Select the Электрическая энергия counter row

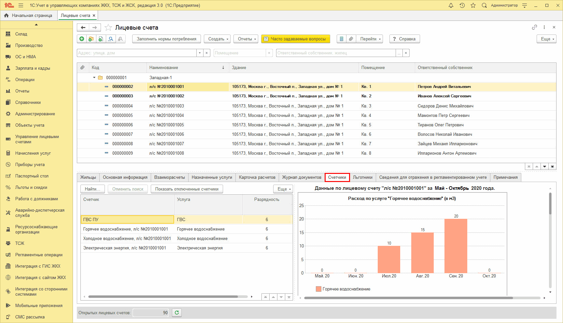pos(186,248)
